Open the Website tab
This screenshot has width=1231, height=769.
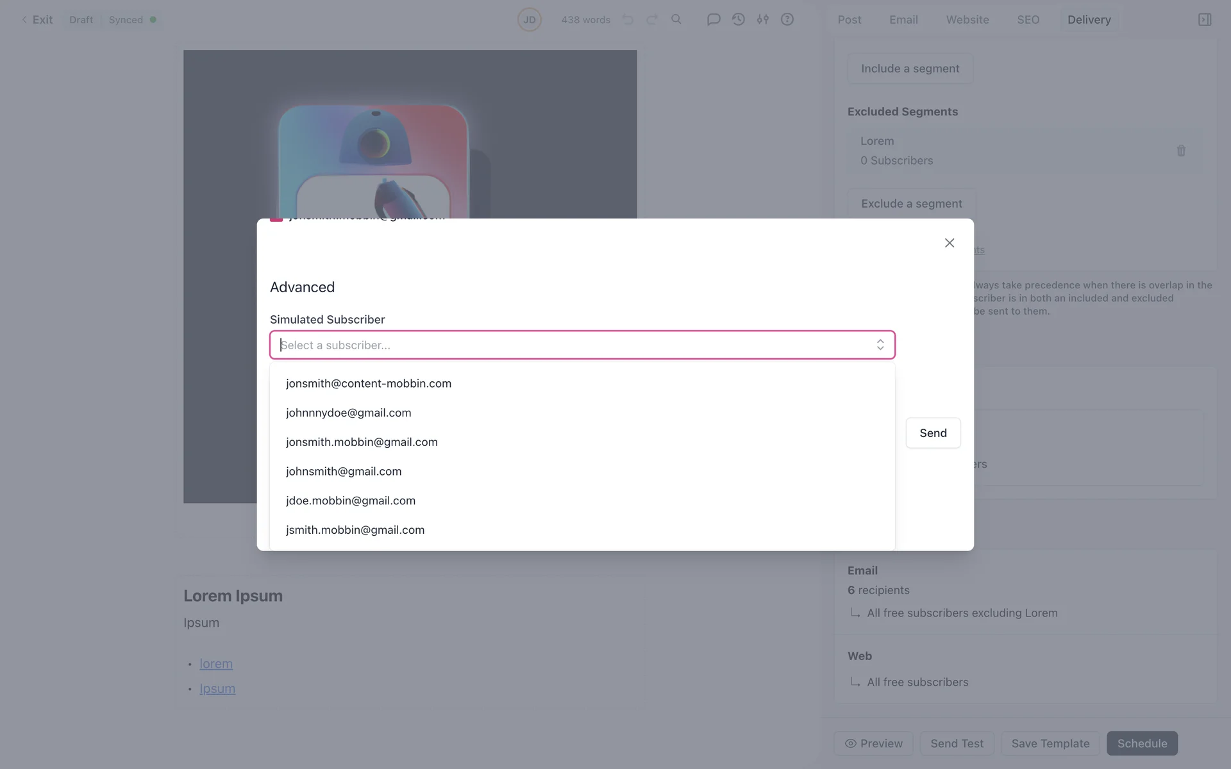point(967,20)
